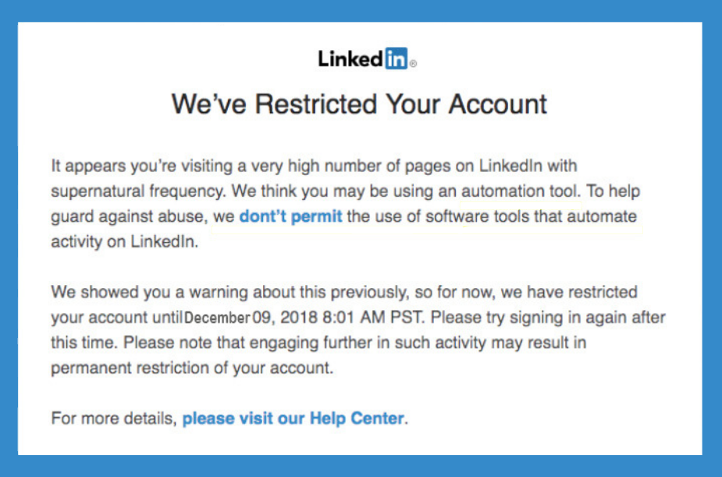Click the underlined "automation tool" text

tap(519, 190)
